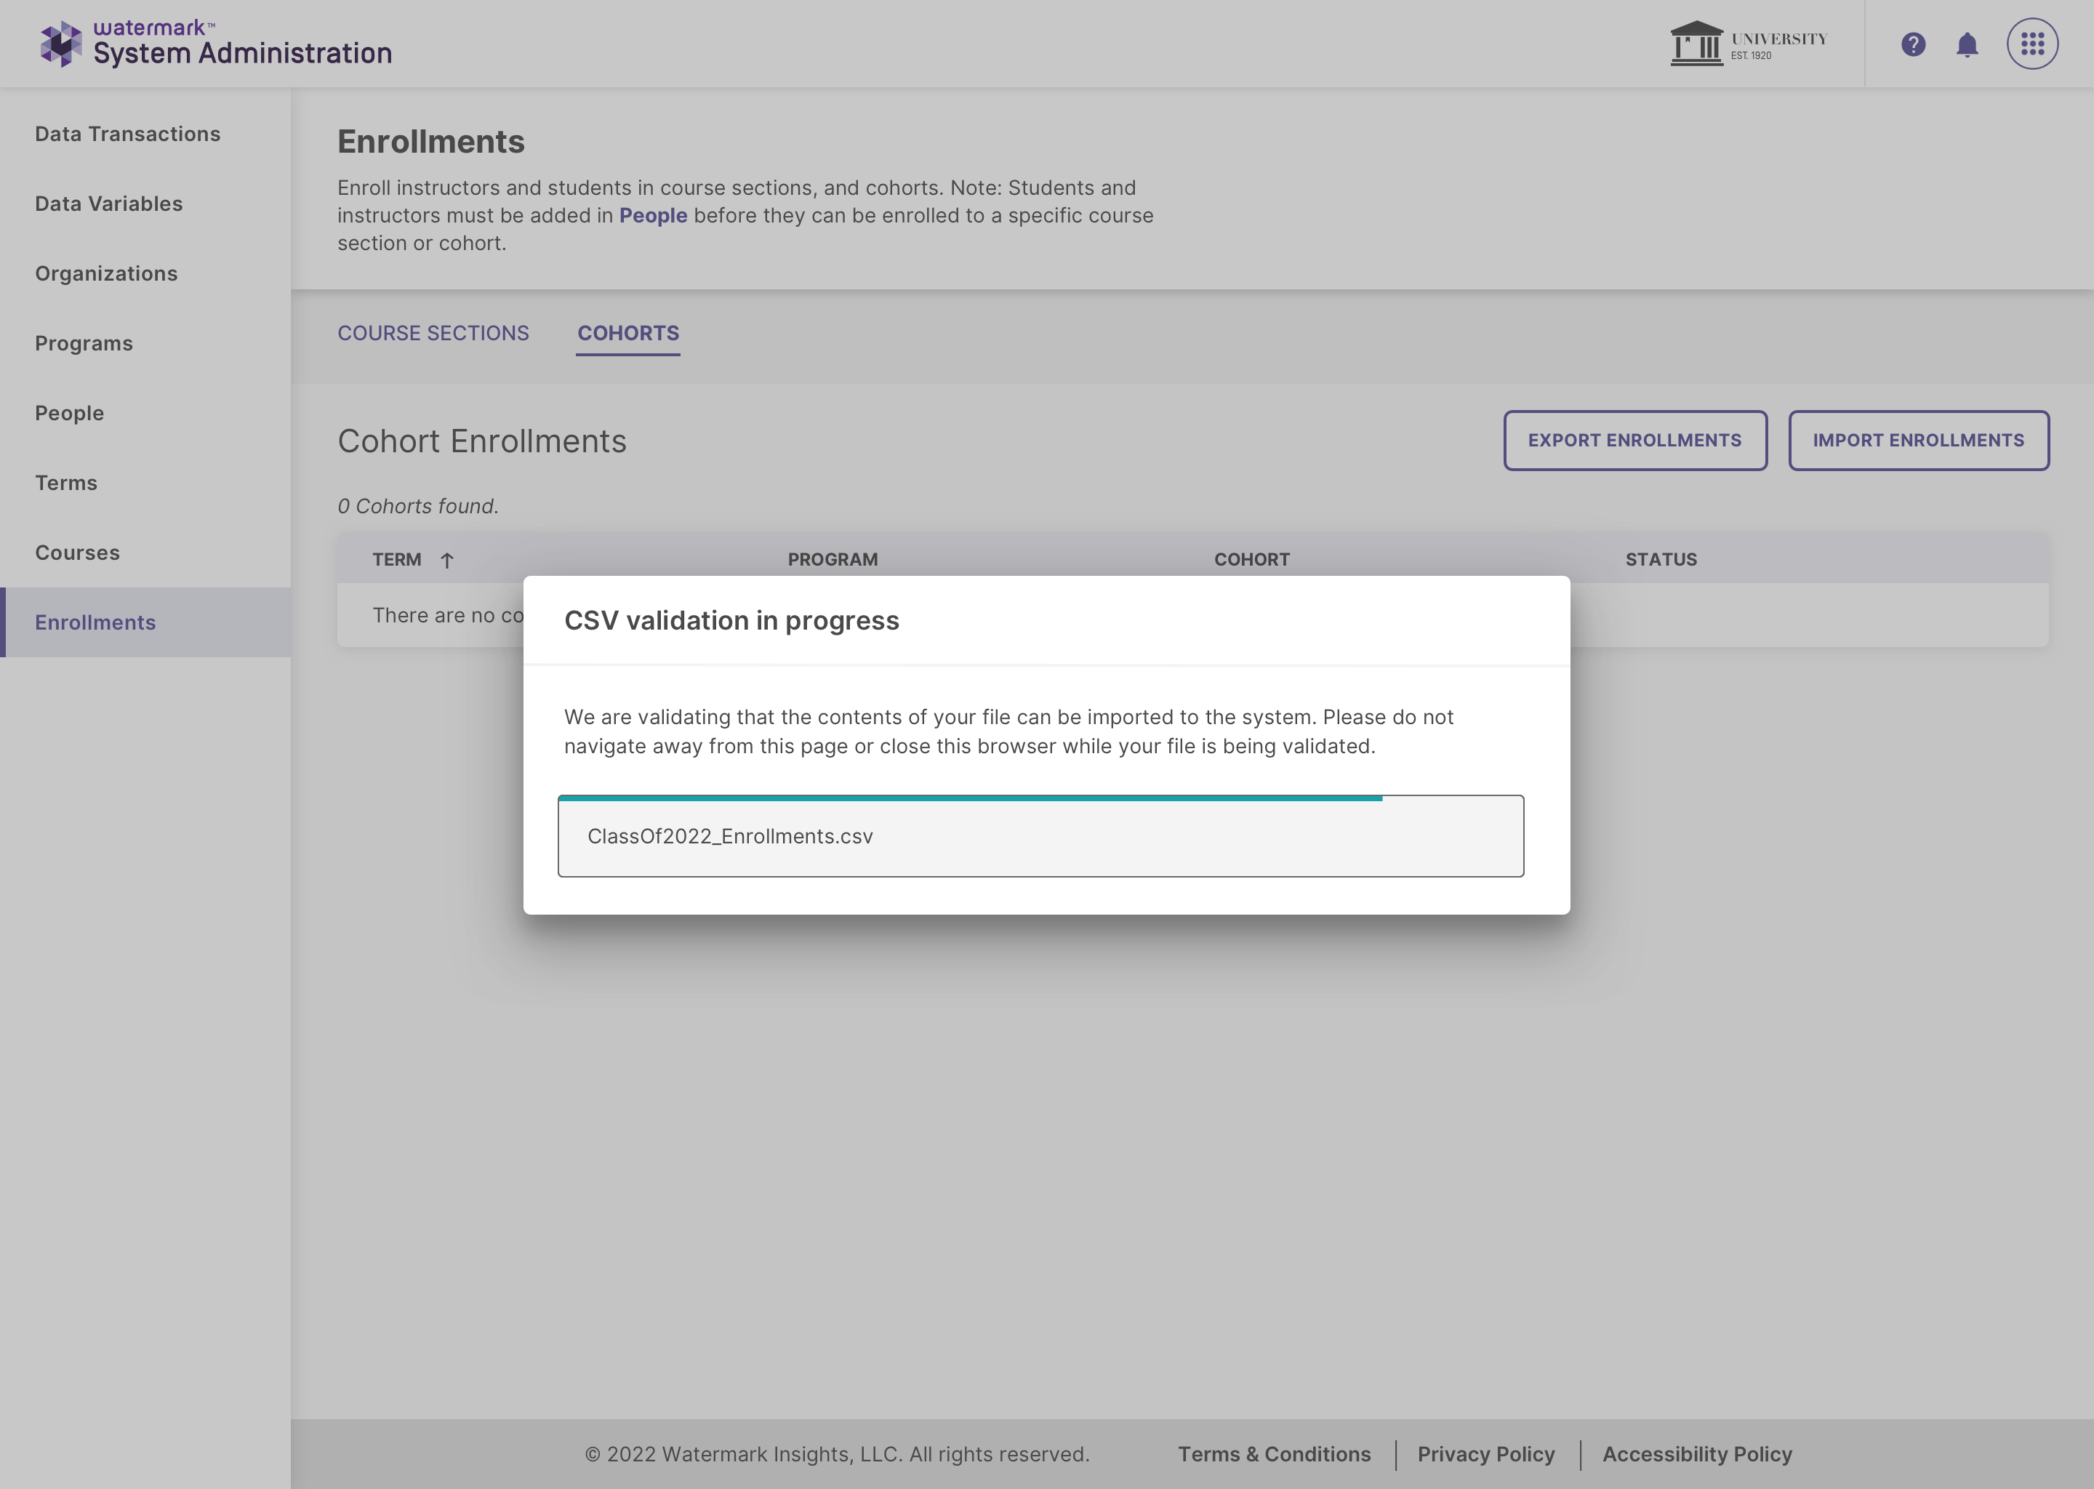Click the Enrollments page heading
This screenshot has height=1489, width=2094.
431,141
